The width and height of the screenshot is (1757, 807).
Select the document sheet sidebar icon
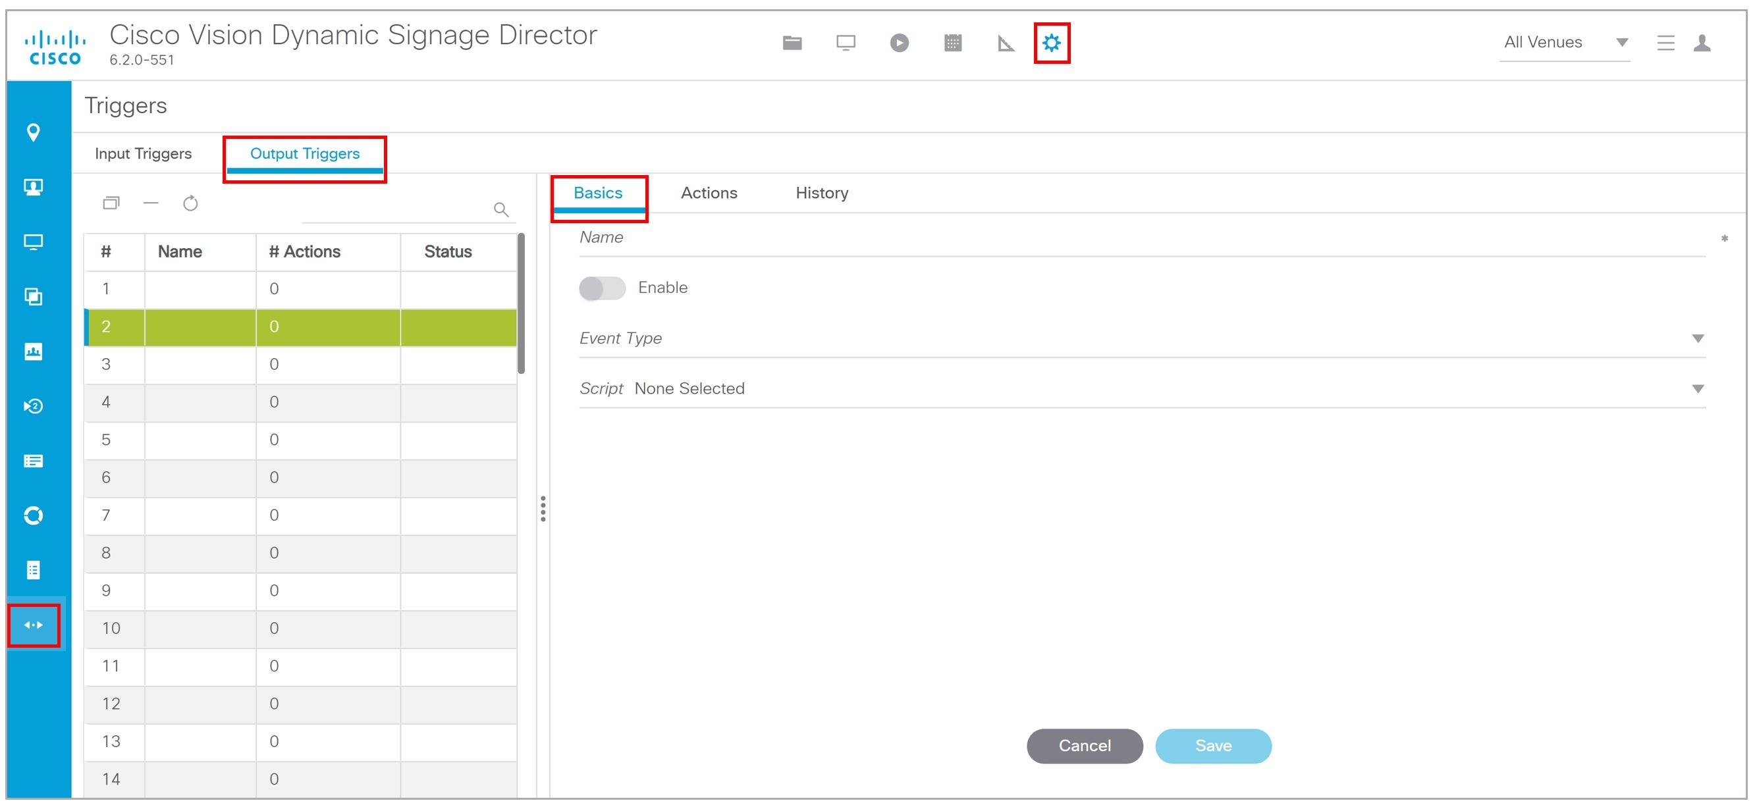[x=34, y=570]
